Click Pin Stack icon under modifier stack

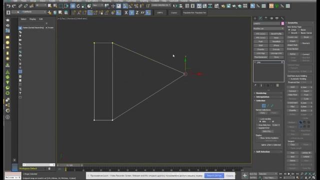pos(255,85)
